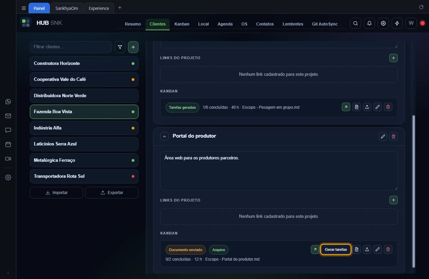Upload file for Pesagem em grupo row
Image resolution: width=429 pixels, height=279 pixels.
click(367, 107)
